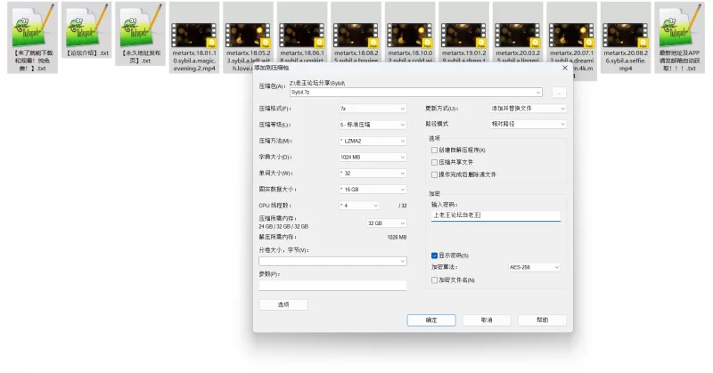This screenshot has width=713, height=373.
Task: Uncheck the 显示密码 checkbox
Action: point(434,255)
